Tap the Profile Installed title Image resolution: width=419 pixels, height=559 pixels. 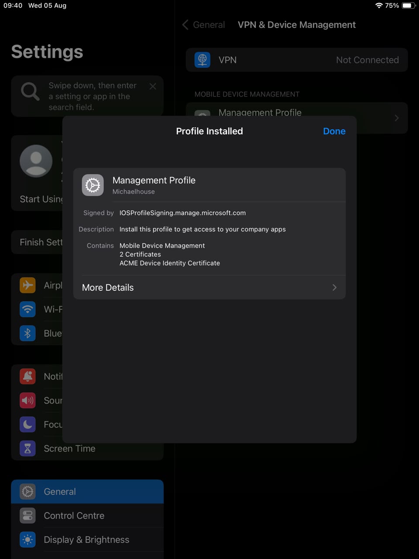coord(209,131)
